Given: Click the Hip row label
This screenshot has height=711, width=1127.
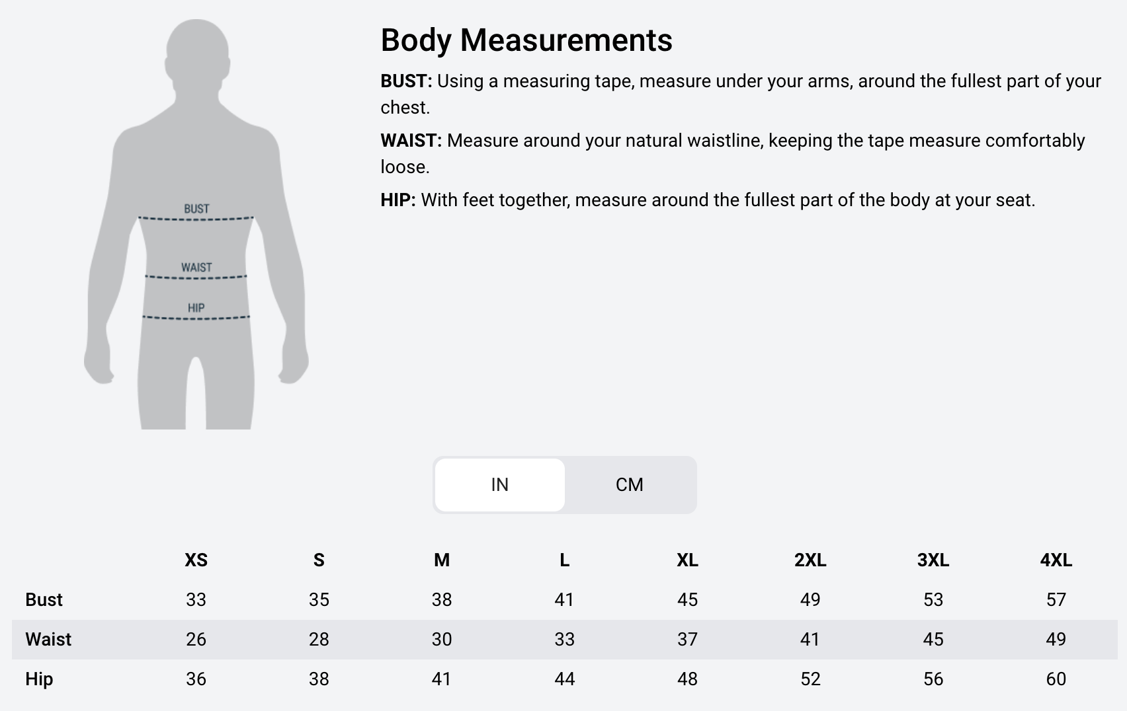Looking at the screenshot, I should [39, 679].
